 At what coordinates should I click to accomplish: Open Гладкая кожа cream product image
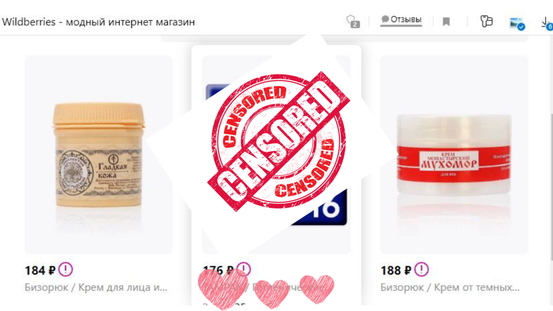tap(99, 155)
